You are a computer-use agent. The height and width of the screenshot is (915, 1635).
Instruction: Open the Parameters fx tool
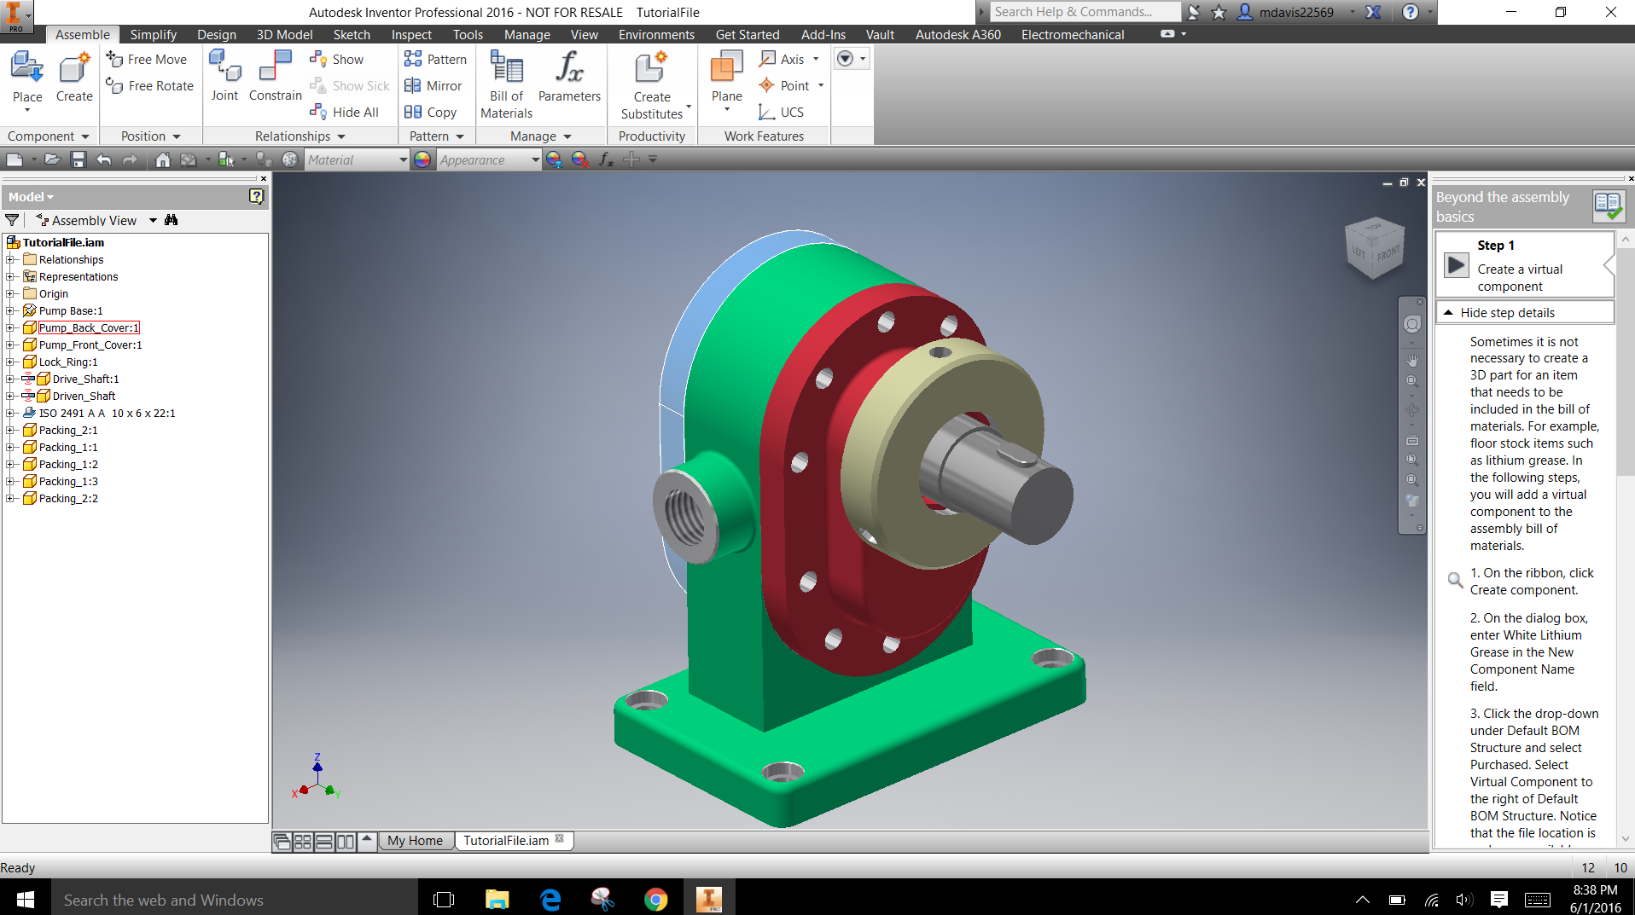click(569, 77)
